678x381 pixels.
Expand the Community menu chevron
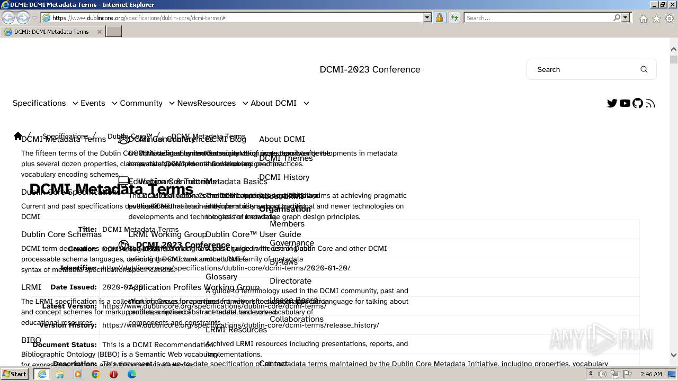click(172, 103)
